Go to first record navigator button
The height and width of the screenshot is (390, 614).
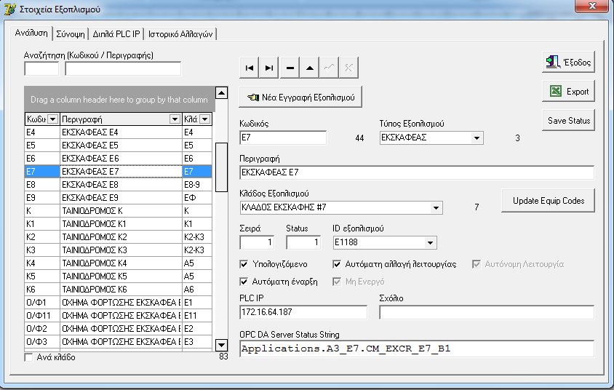point(249,68)
